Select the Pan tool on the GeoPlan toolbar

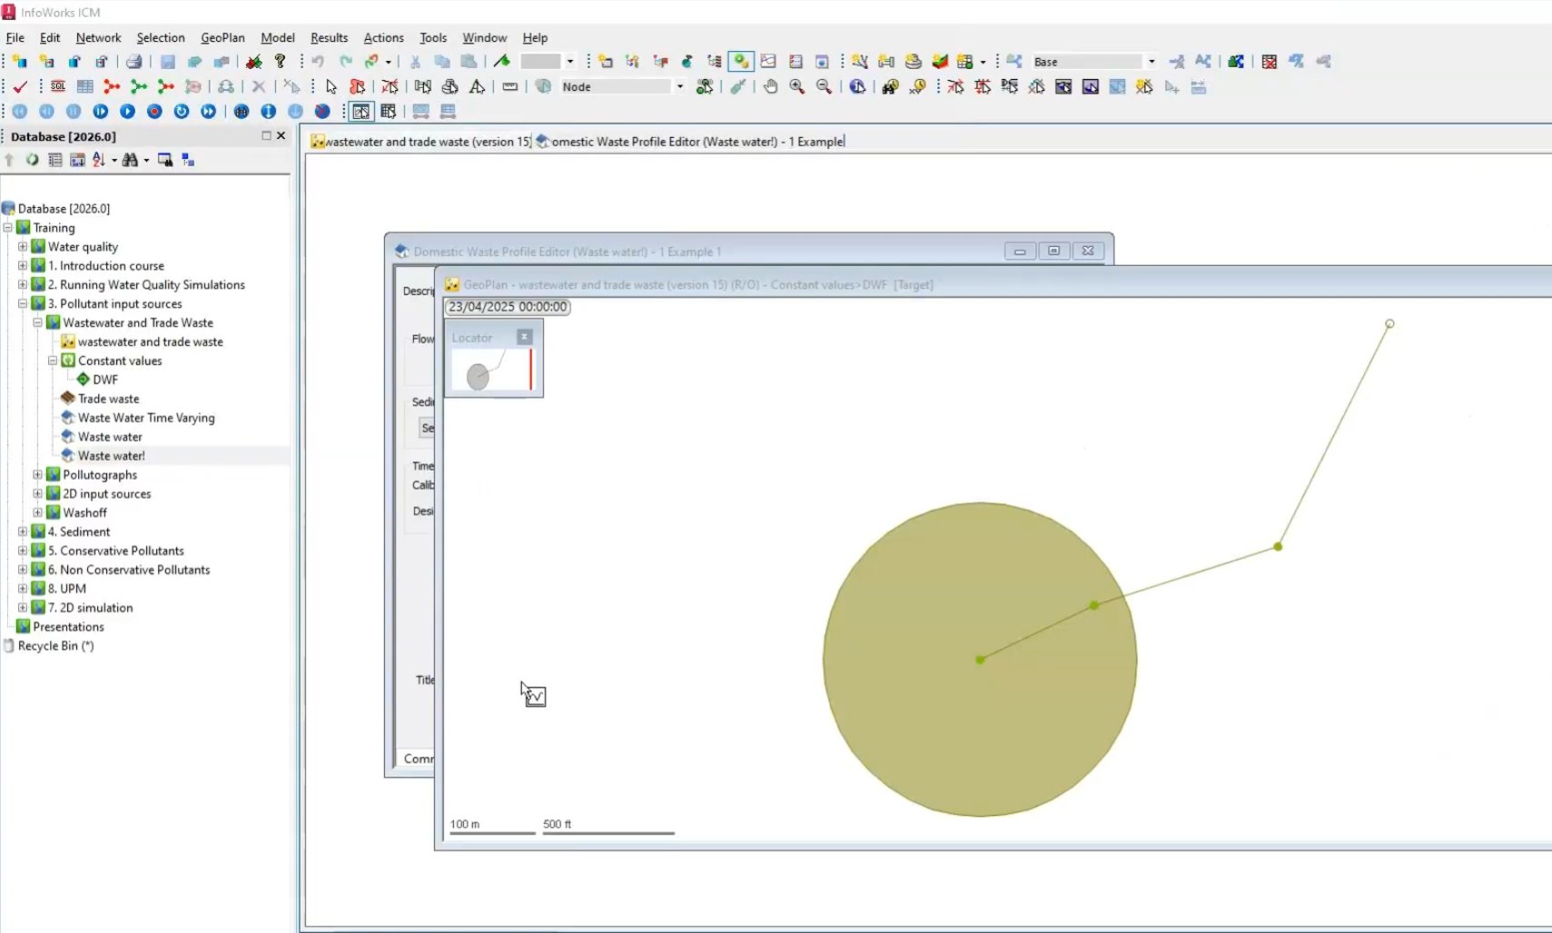[x=769, y=86]
